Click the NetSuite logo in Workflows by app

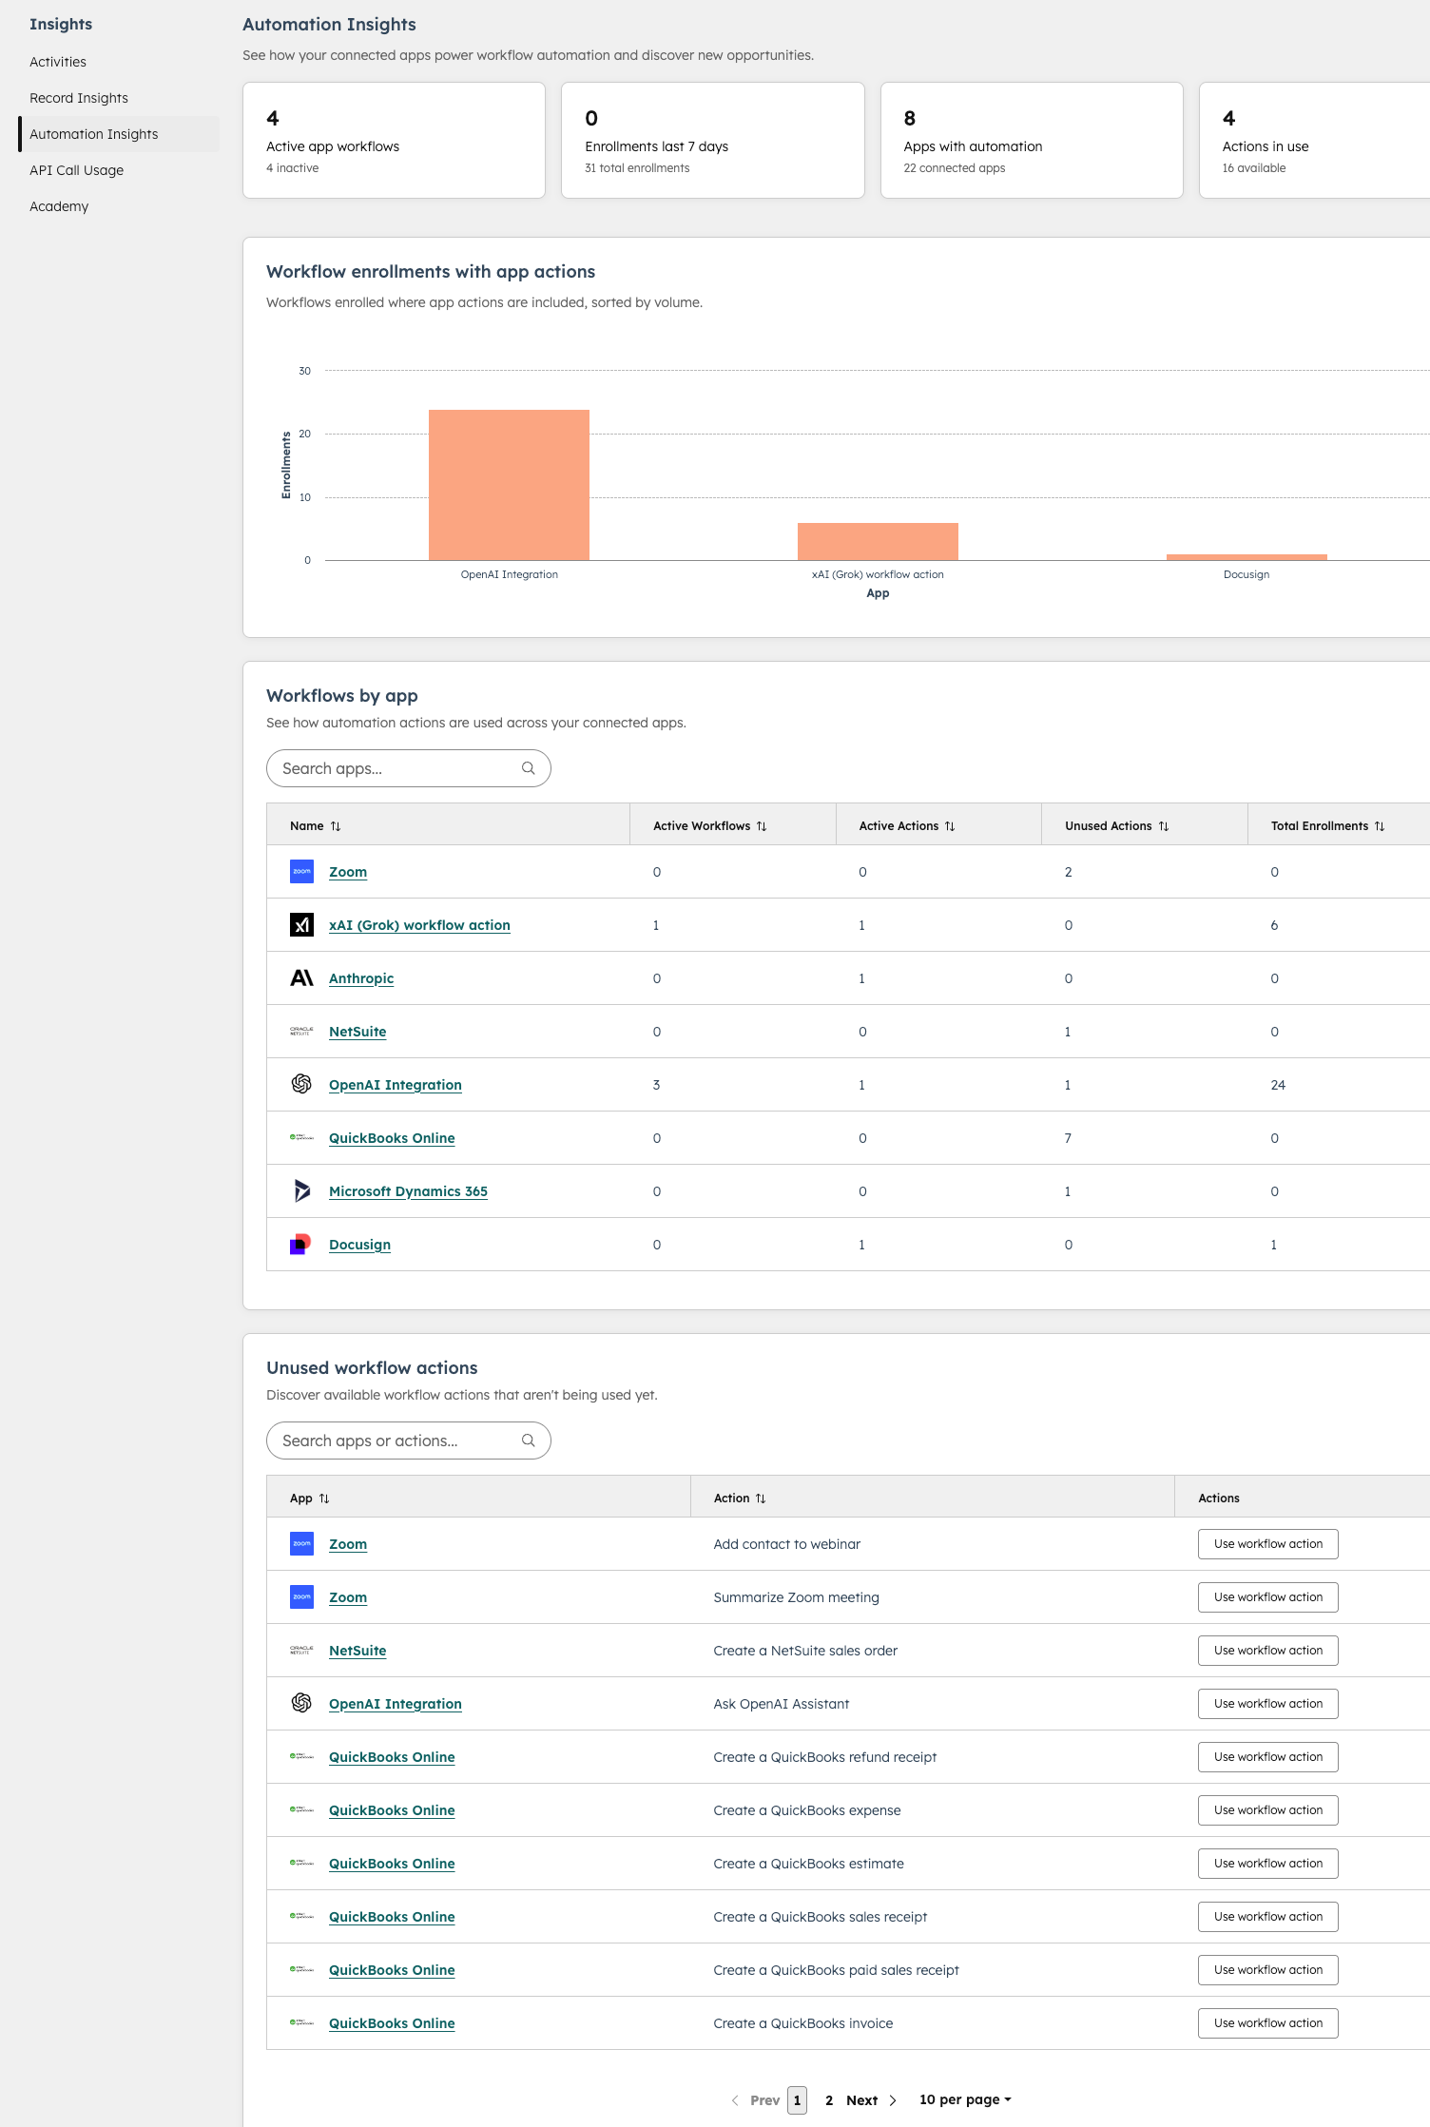[301, 1031]
